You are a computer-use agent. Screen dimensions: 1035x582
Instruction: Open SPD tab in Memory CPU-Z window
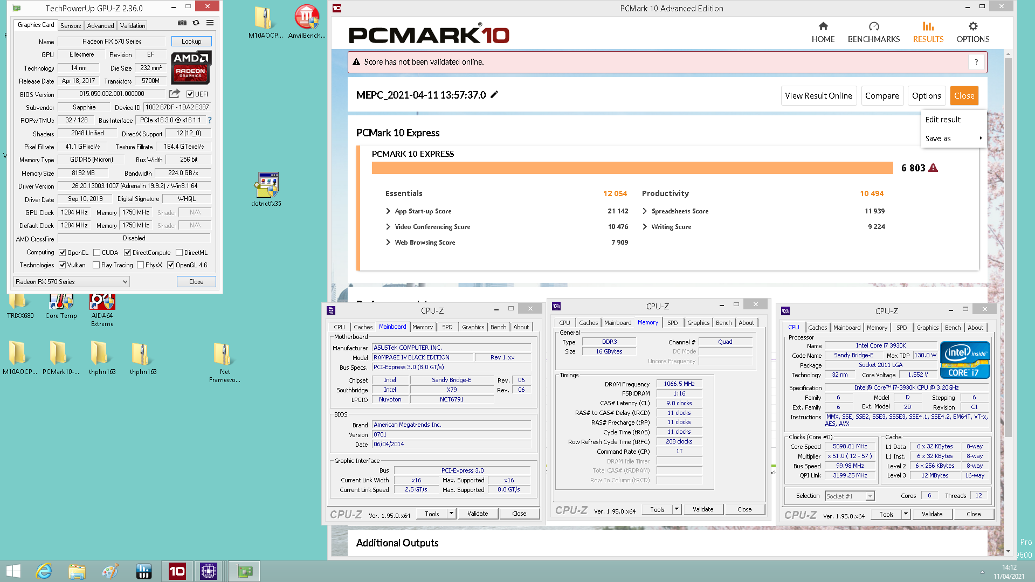click(673, 323)
